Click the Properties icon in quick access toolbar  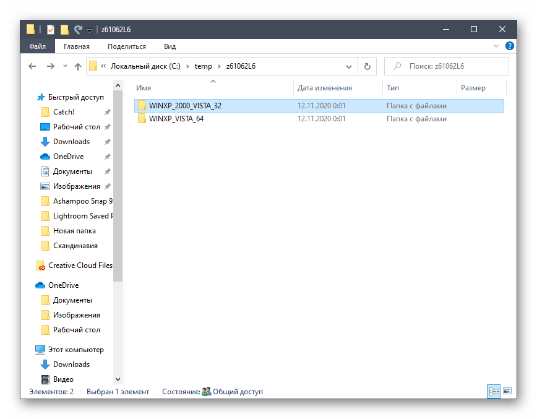(x=51, y=30)
